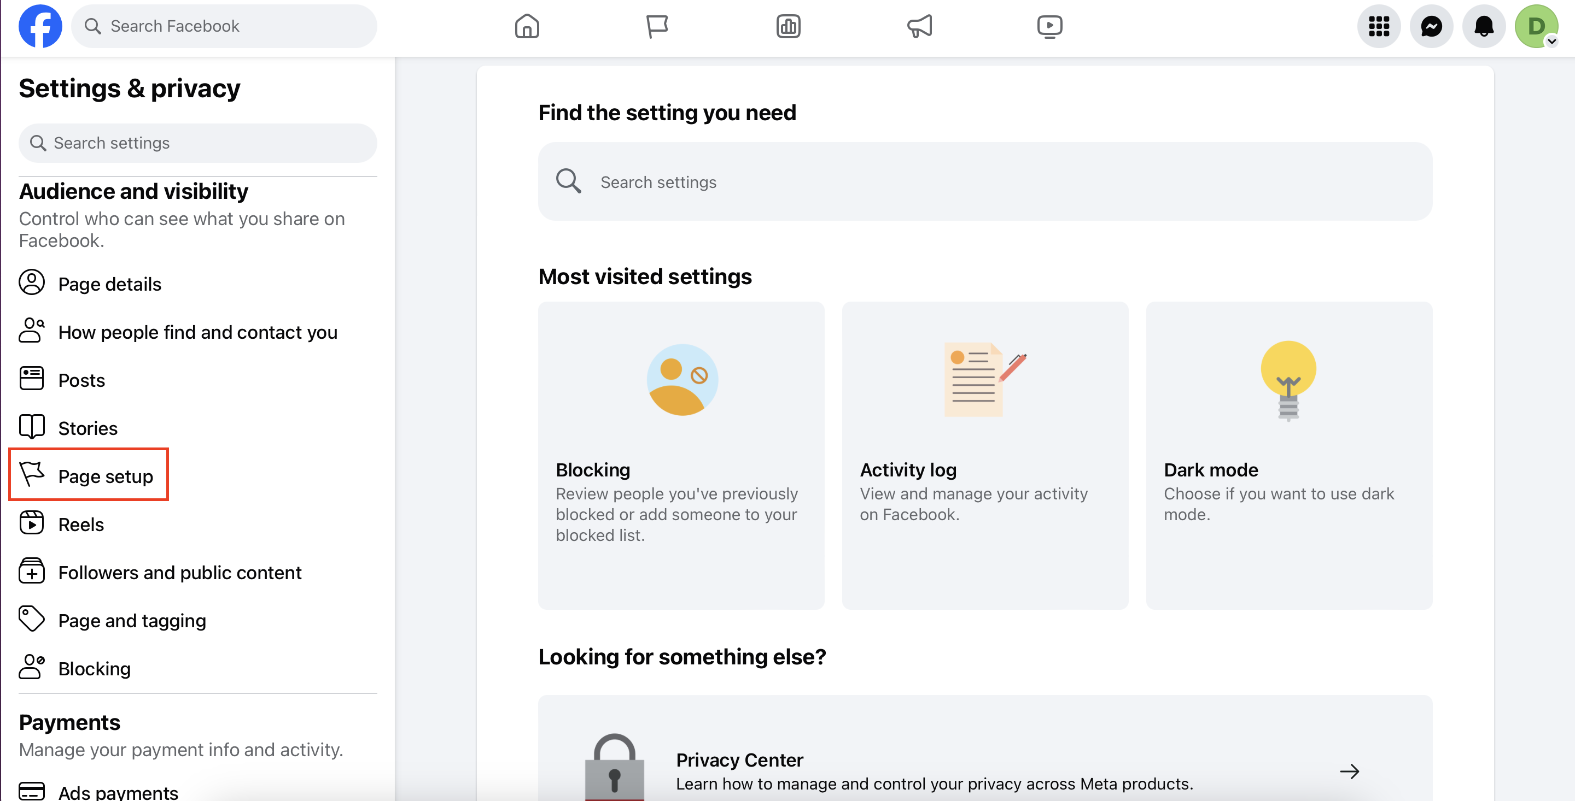Click the Followers and public content icon
The image size is (1575, 801).
pyautogui.click(x=32, y=570)
